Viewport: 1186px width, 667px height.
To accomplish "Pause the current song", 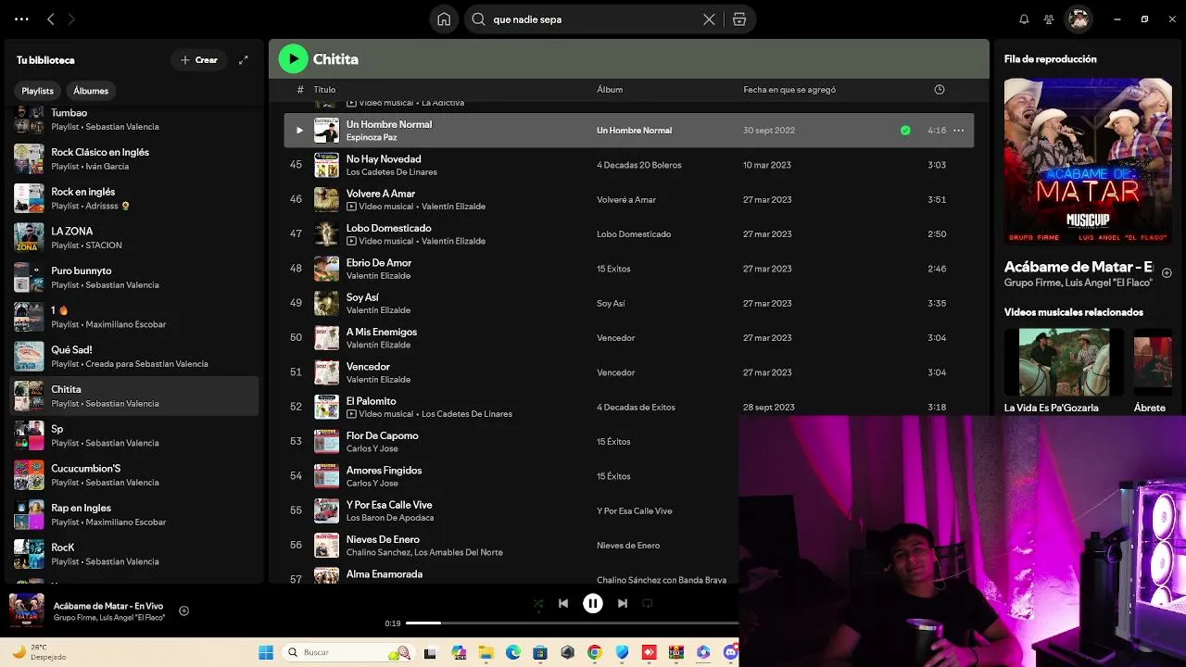I will point(593,603).
